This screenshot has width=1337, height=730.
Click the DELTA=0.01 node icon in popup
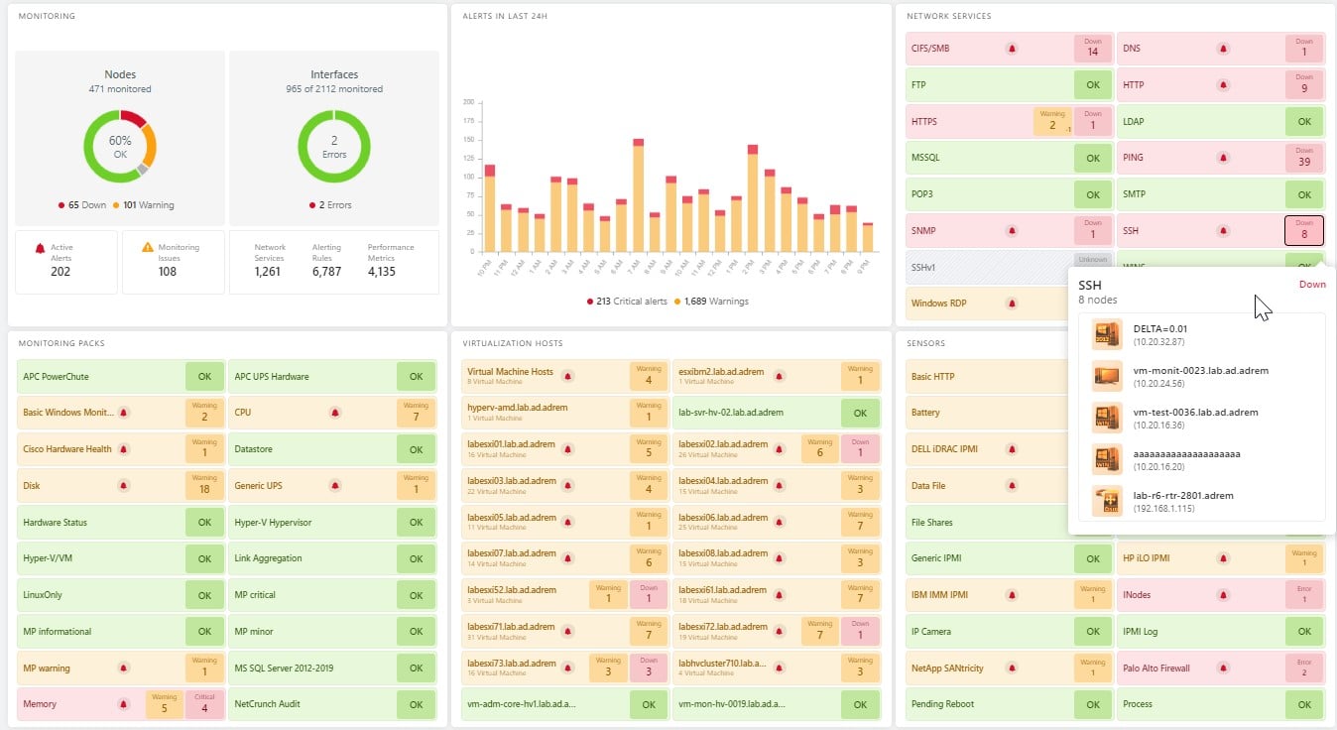coord(1106,334)
